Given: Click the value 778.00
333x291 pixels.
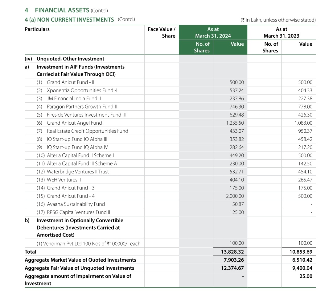Looking at the screenshot, I should click(305, 106).
